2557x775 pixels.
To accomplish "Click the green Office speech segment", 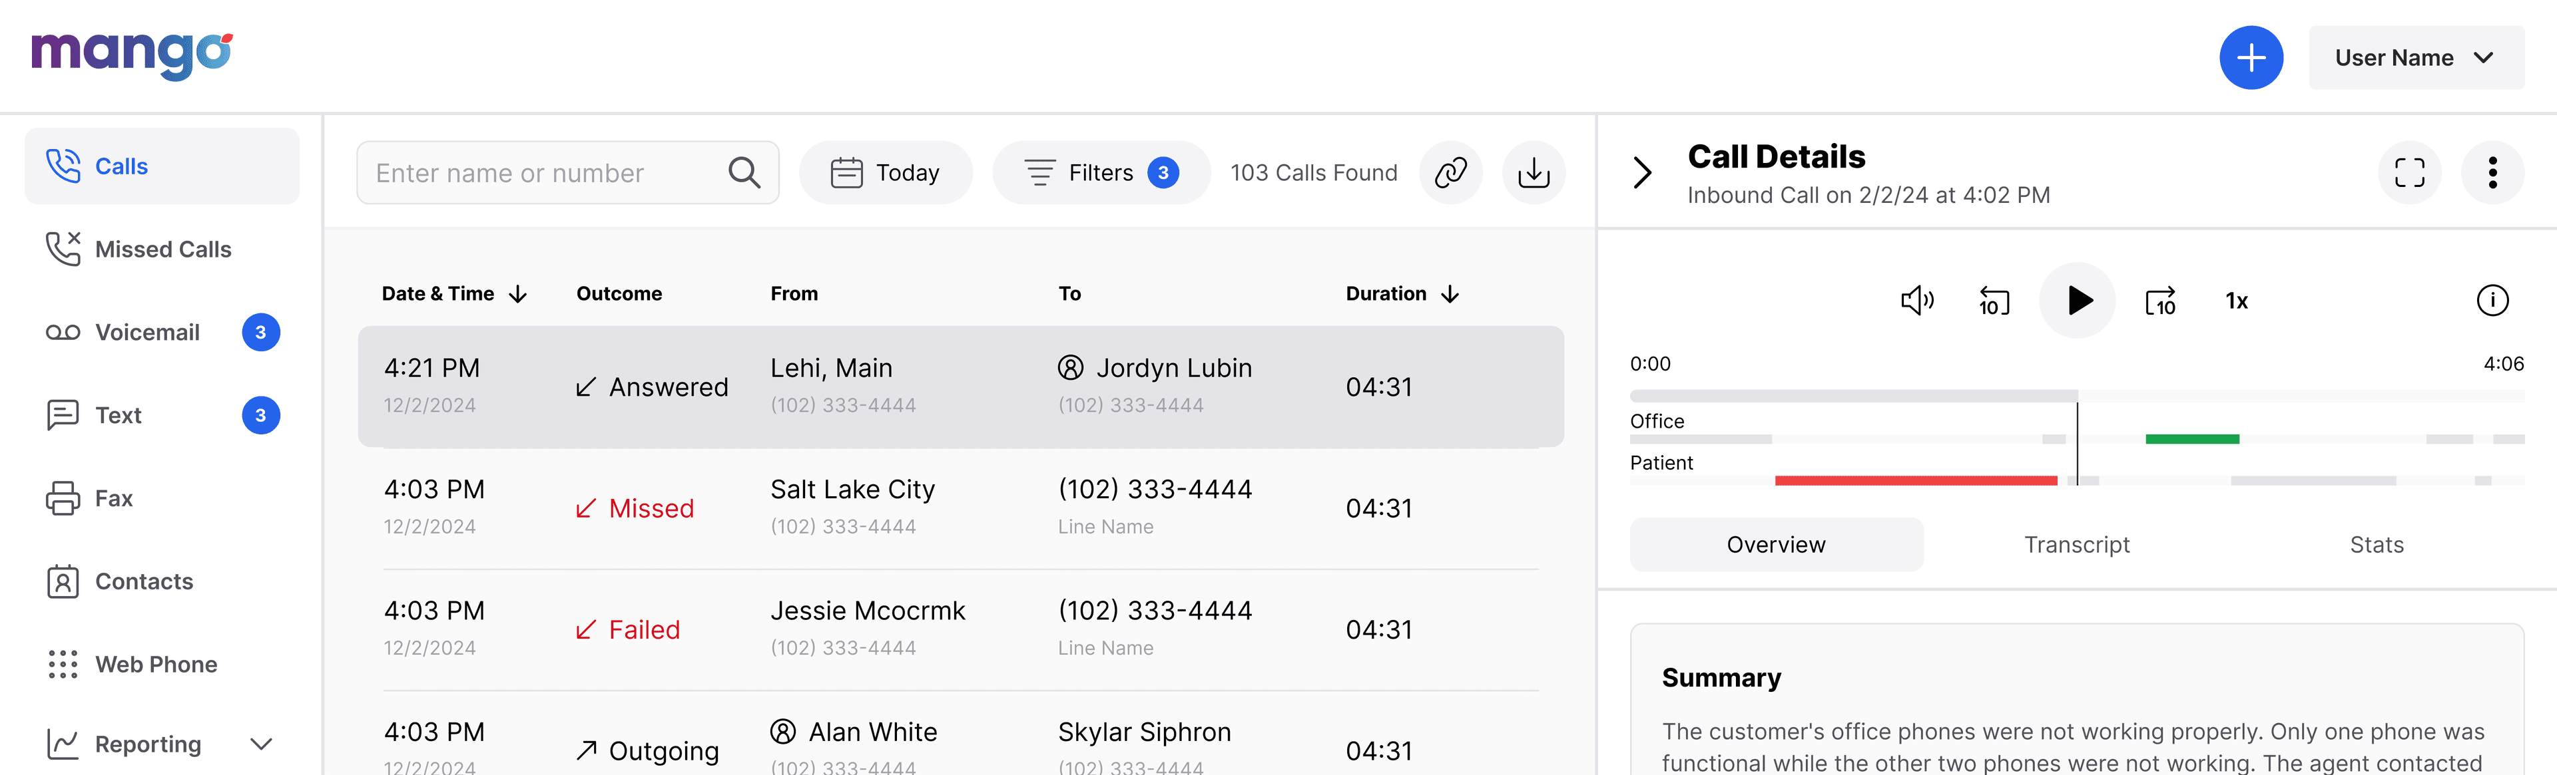I will pyautogui.click(x=2191, y=439).
